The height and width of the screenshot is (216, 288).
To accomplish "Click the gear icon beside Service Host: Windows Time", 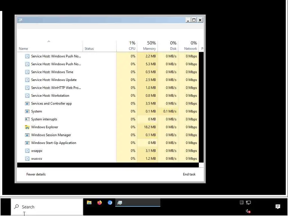I will 27,72.
